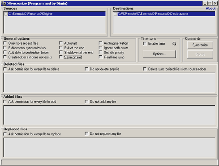Toggle the Save on exit checkbox
This screenshot has width=219, height=166.
61,57
